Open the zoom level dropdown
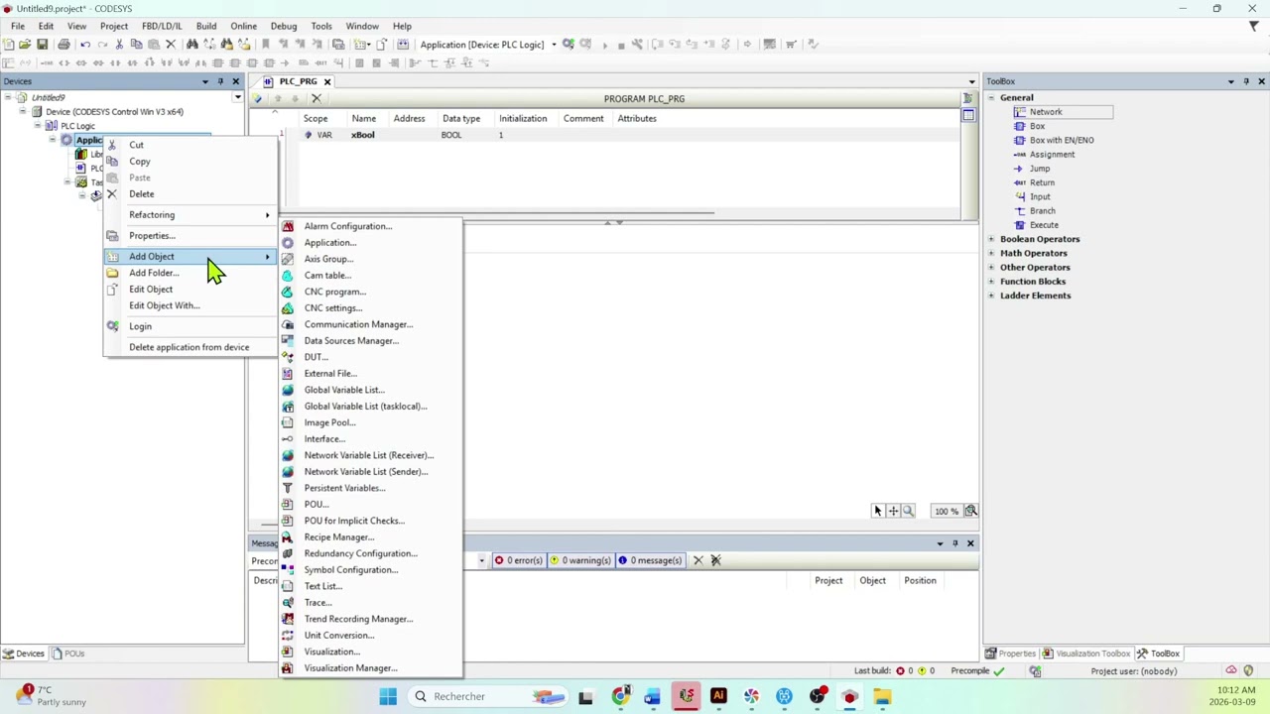1270x714 pixels. [x=970, y=511]
